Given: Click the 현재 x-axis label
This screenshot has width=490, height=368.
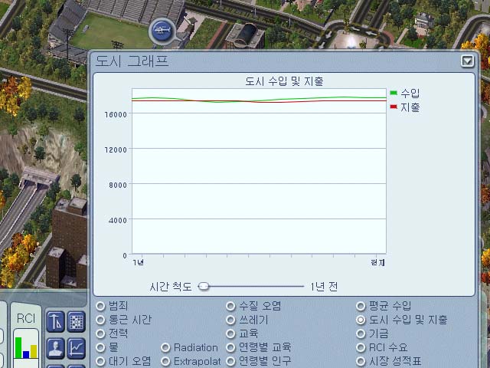Looking at the screenshot, I should [377, 262].
